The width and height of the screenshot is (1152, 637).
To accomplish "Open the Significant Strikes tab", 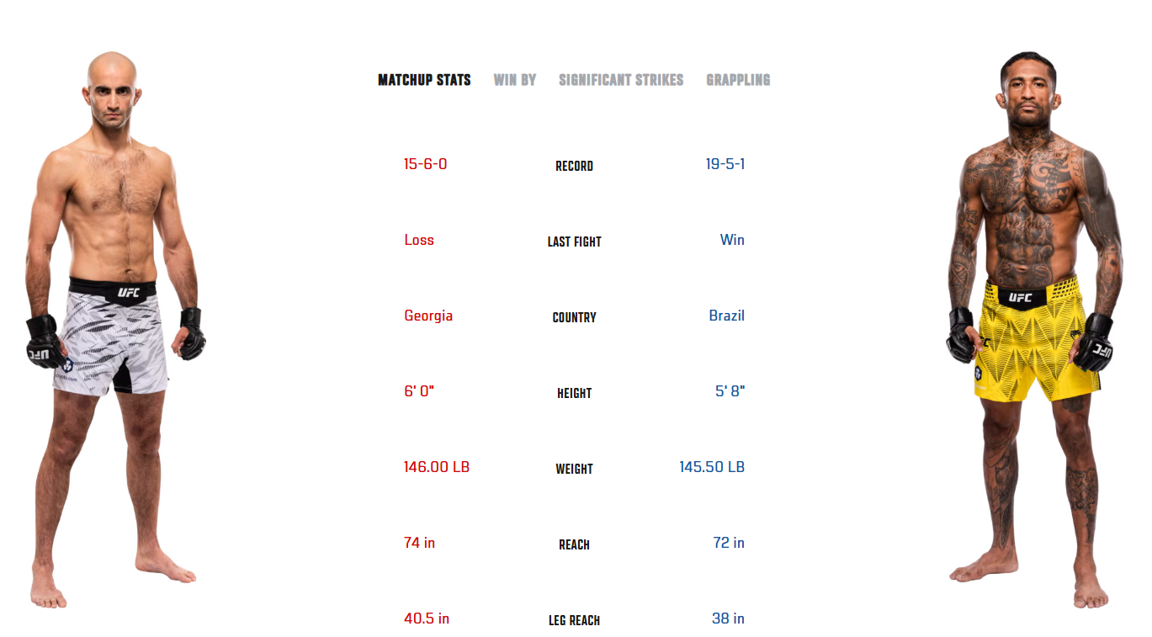I will click(x=621, y=80).
